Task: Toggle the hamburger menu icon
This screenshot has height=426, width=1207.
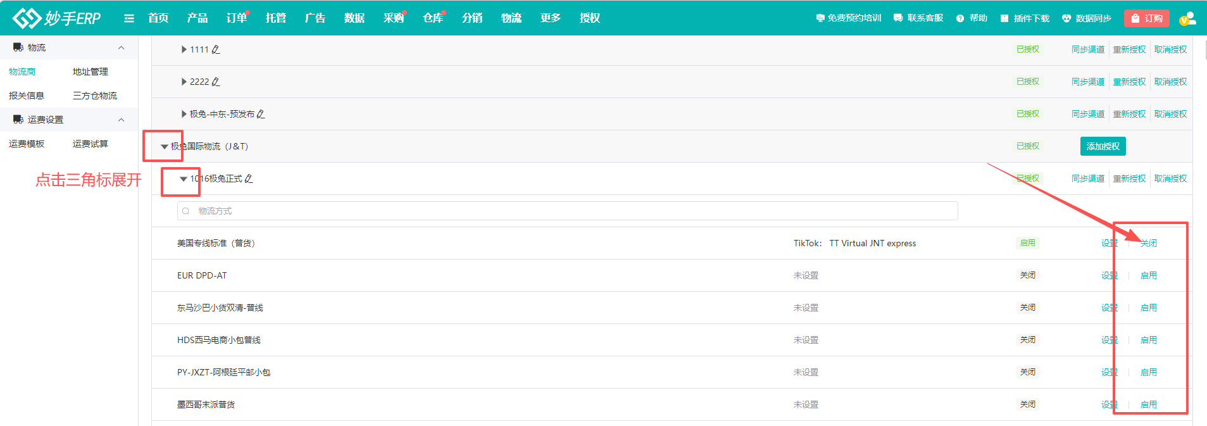Action: [129, 18]
